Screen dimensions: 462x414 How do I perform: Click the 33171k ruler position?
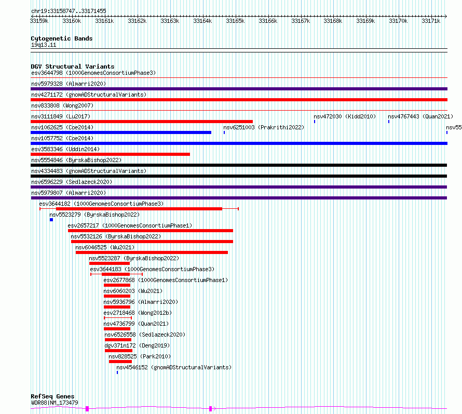click(x=431, y=21)
